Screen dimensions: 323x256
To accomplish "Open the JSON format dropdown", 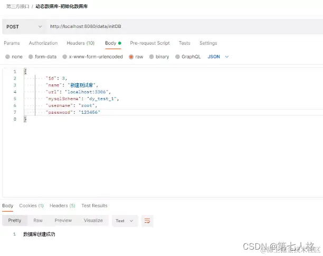I will [x=218, y=57].
